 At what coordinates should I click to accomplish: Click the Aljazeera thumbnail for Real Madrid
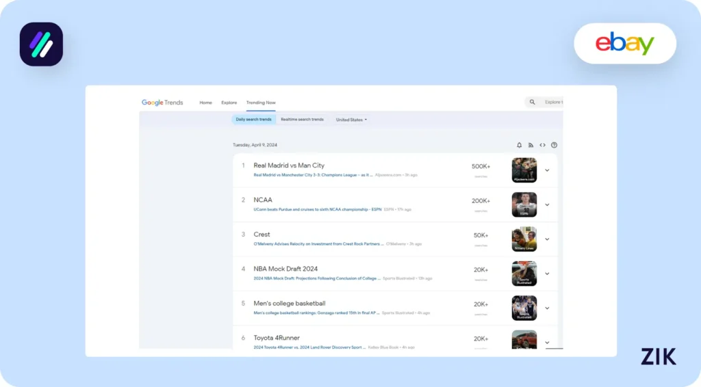click(524, 170)
